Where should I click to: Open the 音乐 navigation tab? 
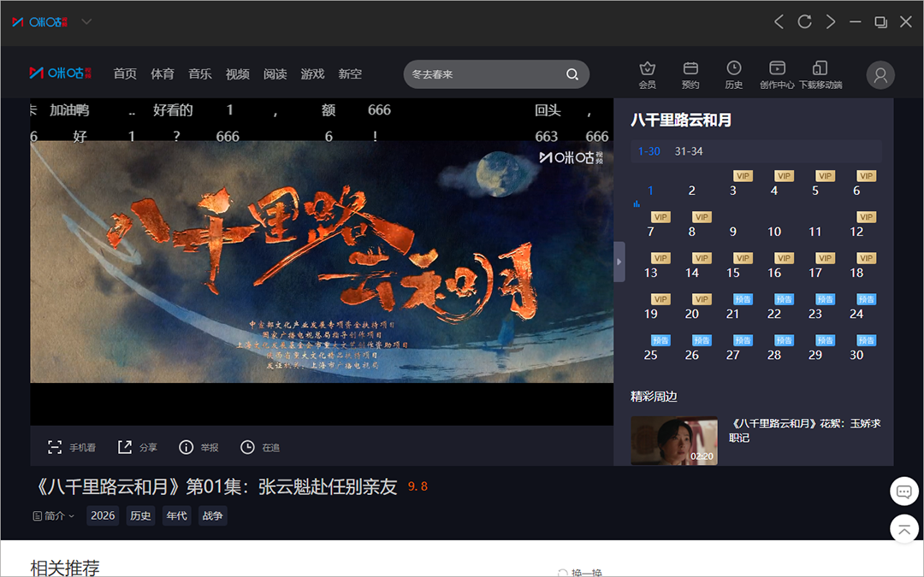point(199,74)
